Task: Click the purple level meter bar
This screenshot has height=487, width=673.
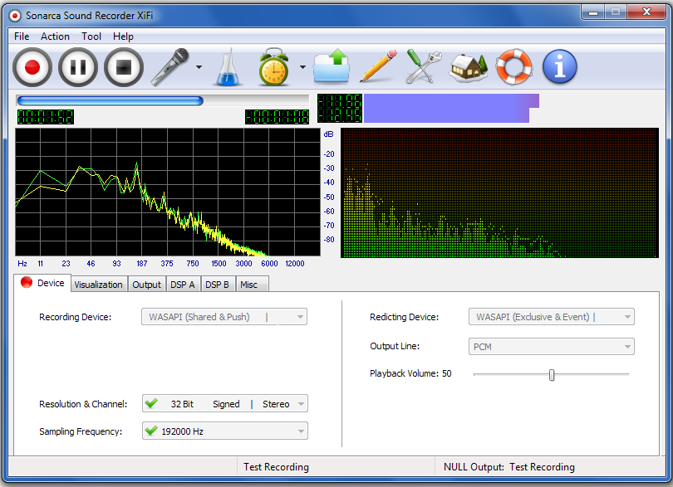Action: 451,108
